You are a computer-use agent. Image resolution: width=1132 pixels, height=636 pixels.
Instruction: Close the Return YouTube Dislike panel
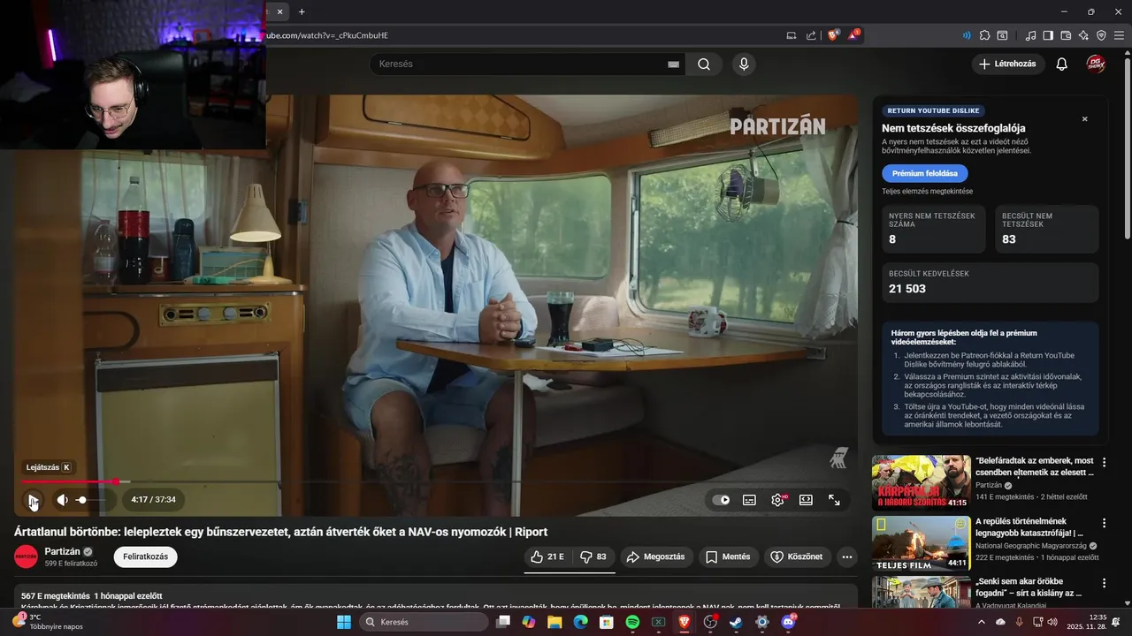click(x=1085, y=119)
